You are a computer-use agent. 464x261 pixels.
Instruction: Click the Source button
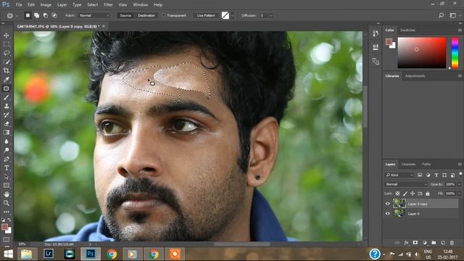pyautogui.click(x=125, y=15)
